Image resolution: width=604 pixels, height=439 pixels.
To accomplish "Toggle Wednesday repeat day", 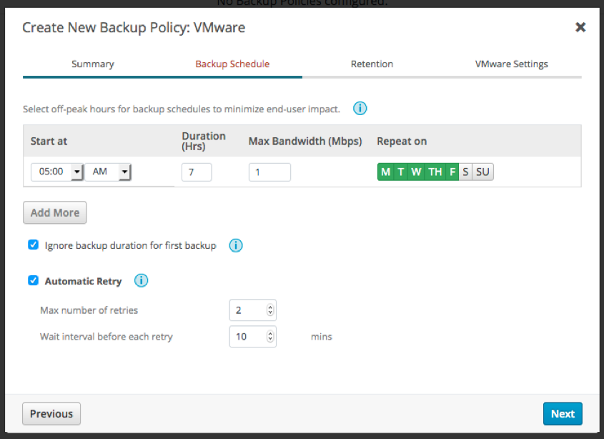I will (416, 172).
